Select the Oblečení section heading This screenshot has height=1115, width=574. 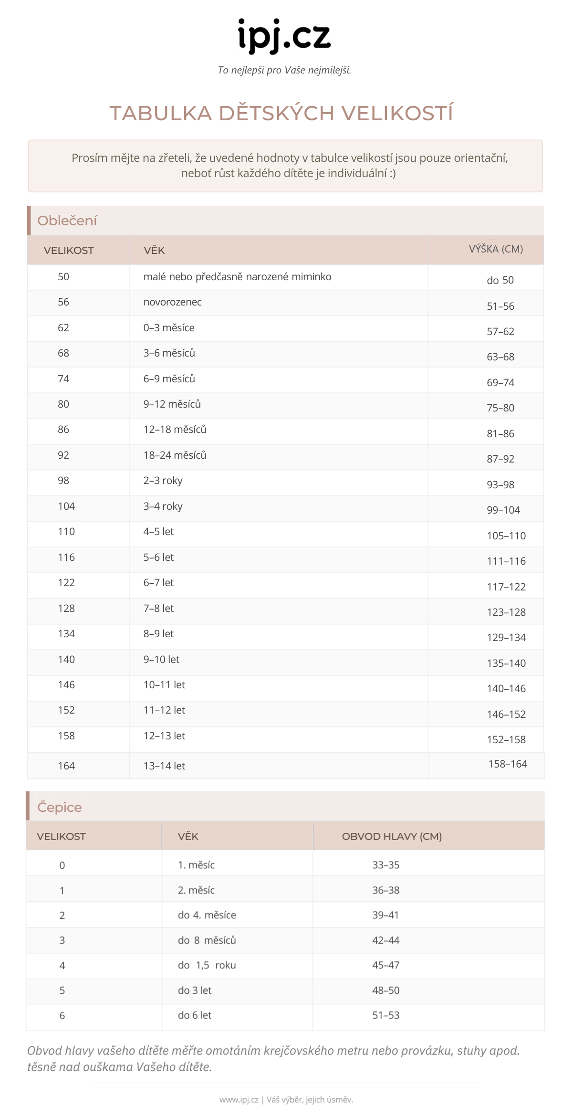[x=67, y=221]
